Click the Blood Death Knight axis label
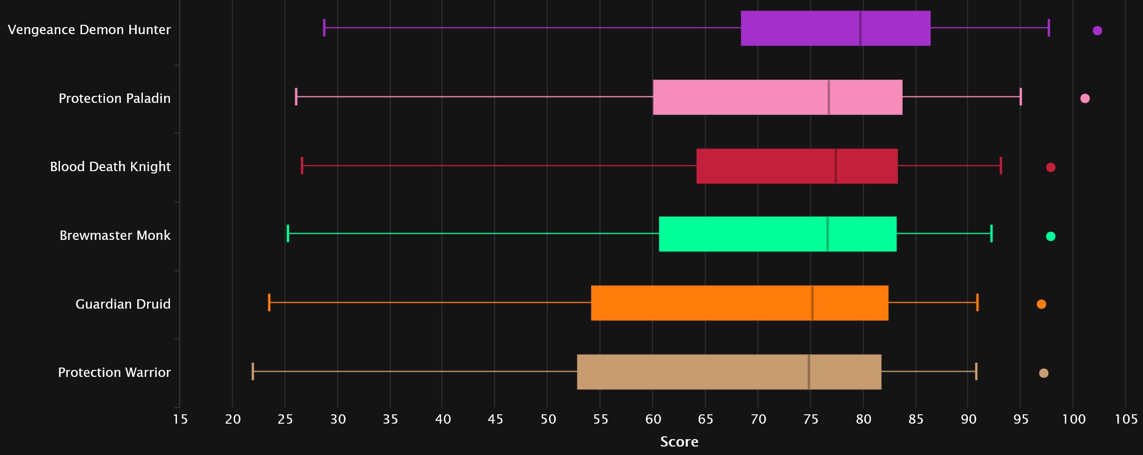1143x455 pixels. point(110,166)
